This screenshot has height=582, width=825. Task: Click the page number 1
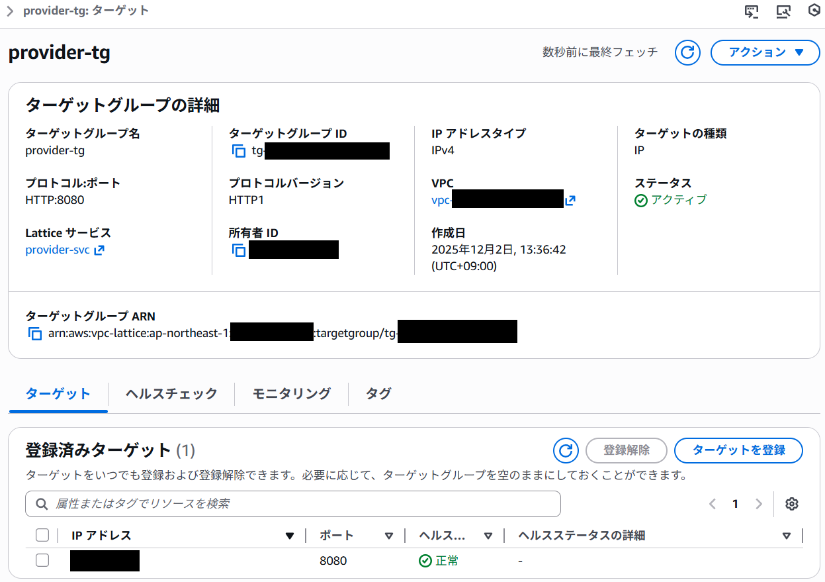click(x=735, y=504)
